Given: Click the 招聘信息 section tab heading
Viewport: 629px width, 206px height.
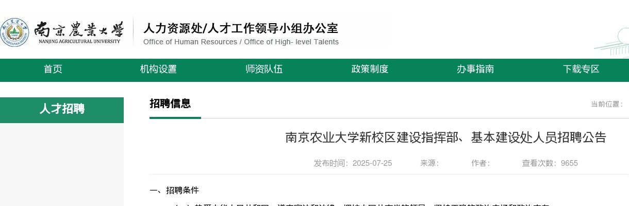Looking at the screenshot, I should pos(170,104).
